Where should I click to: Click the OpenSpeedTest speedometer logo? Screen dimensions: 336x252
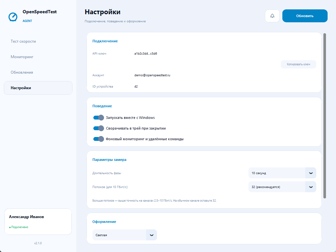tap(13, 17)
